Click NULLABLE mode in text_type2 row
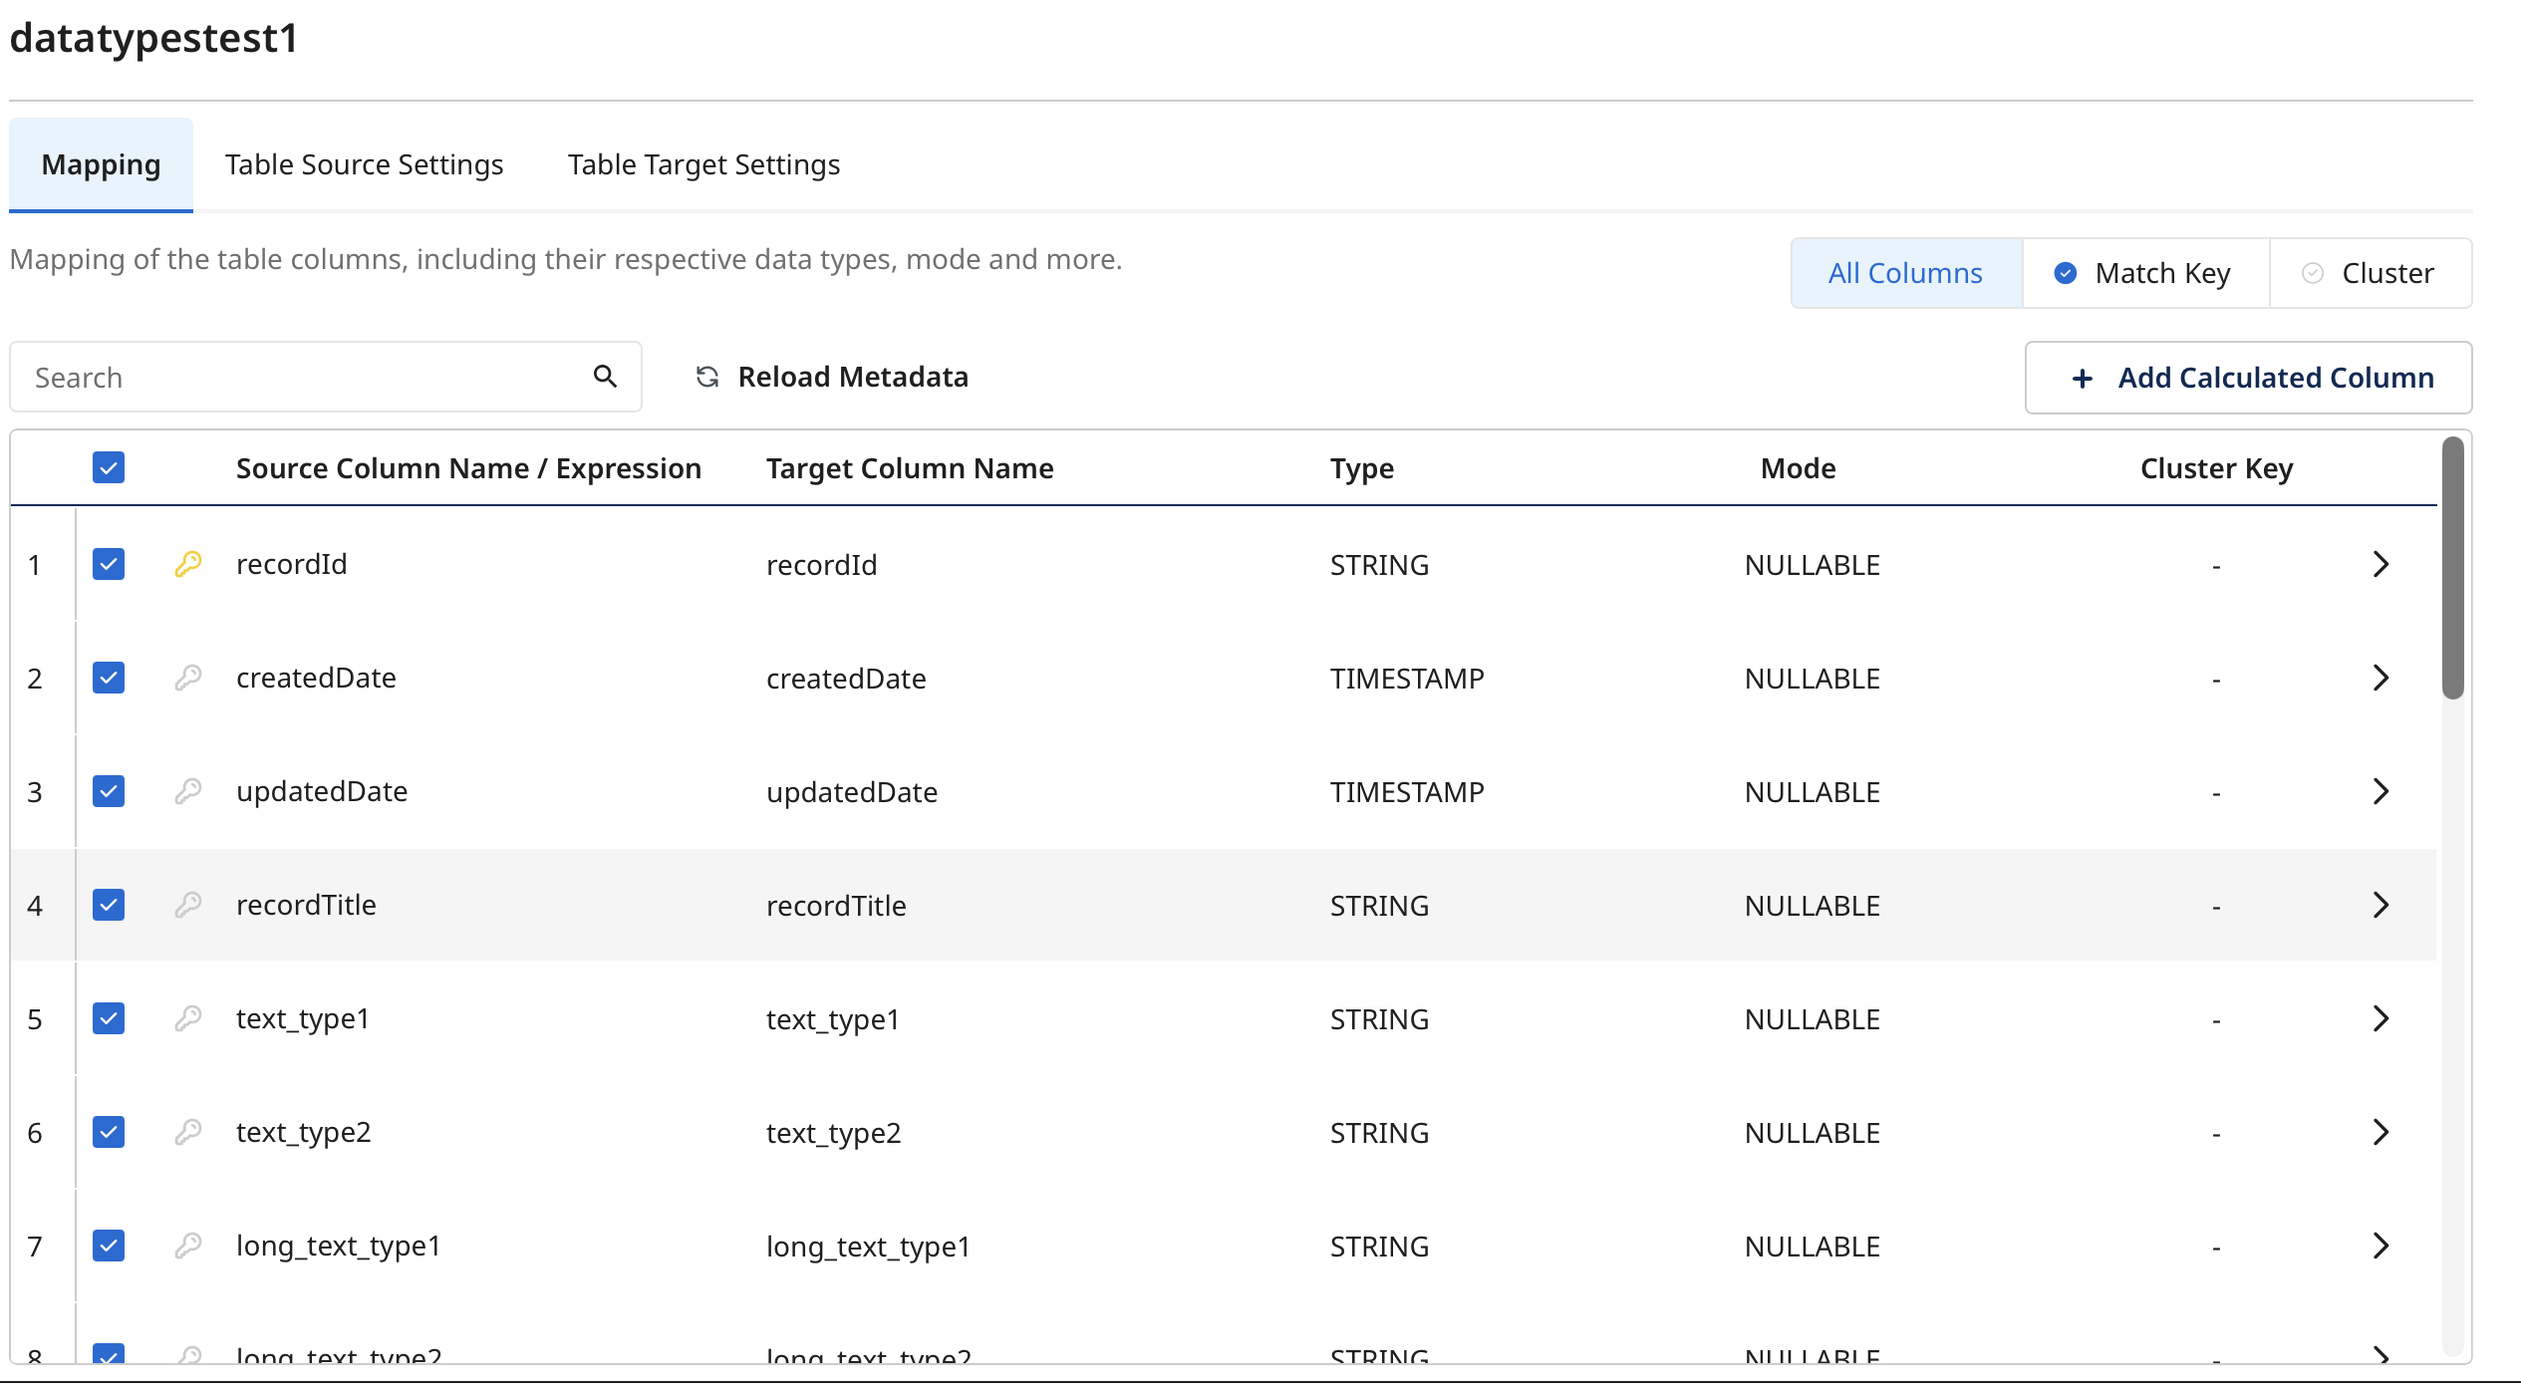 [1813, 1133]
